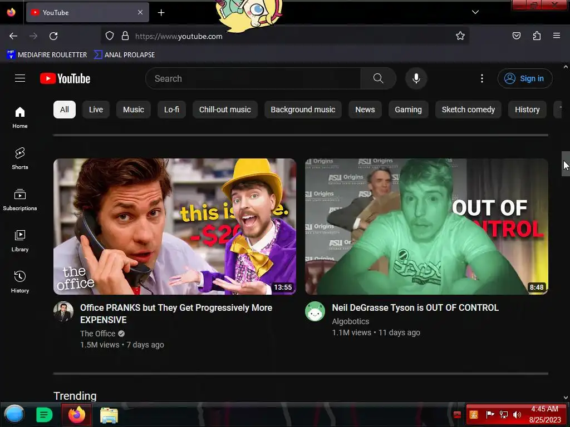Click the page scrollbar thumb

click(566, 164)
